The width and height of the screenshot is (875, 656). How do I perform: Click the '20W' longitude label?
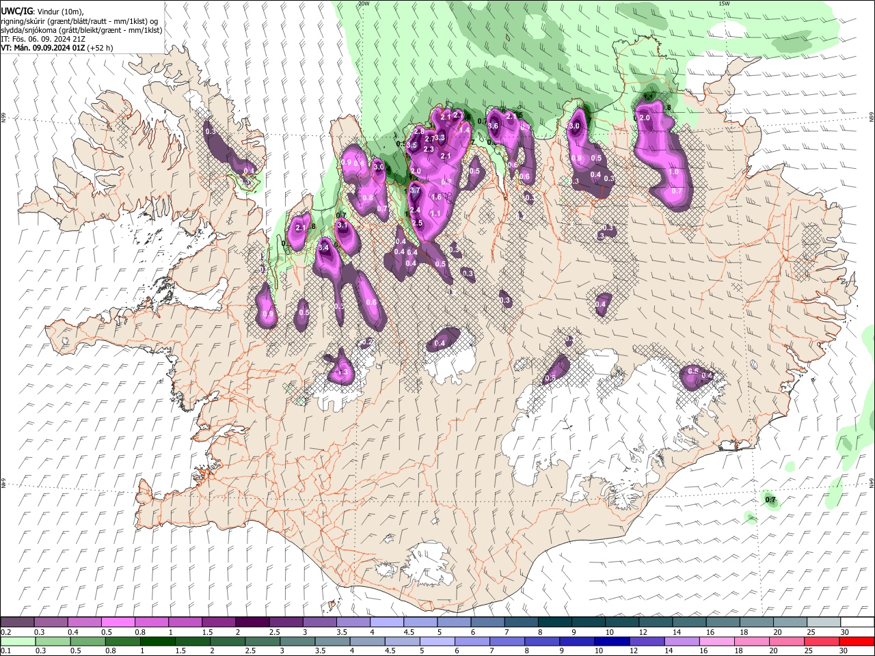[364, 3]
